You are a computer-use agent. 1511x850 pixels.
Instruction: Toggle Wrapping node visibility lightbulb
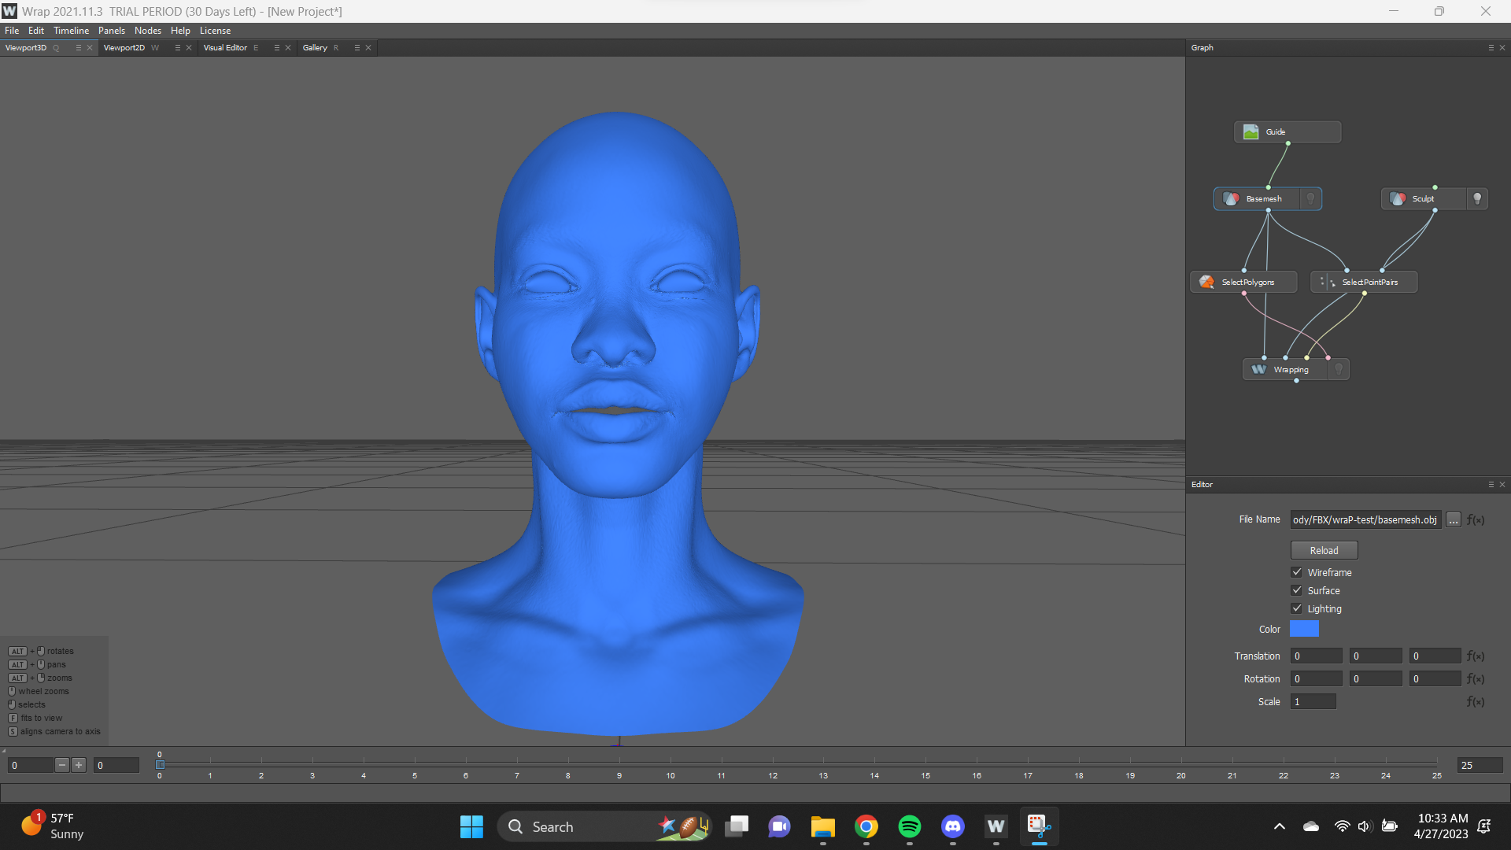1339,369
